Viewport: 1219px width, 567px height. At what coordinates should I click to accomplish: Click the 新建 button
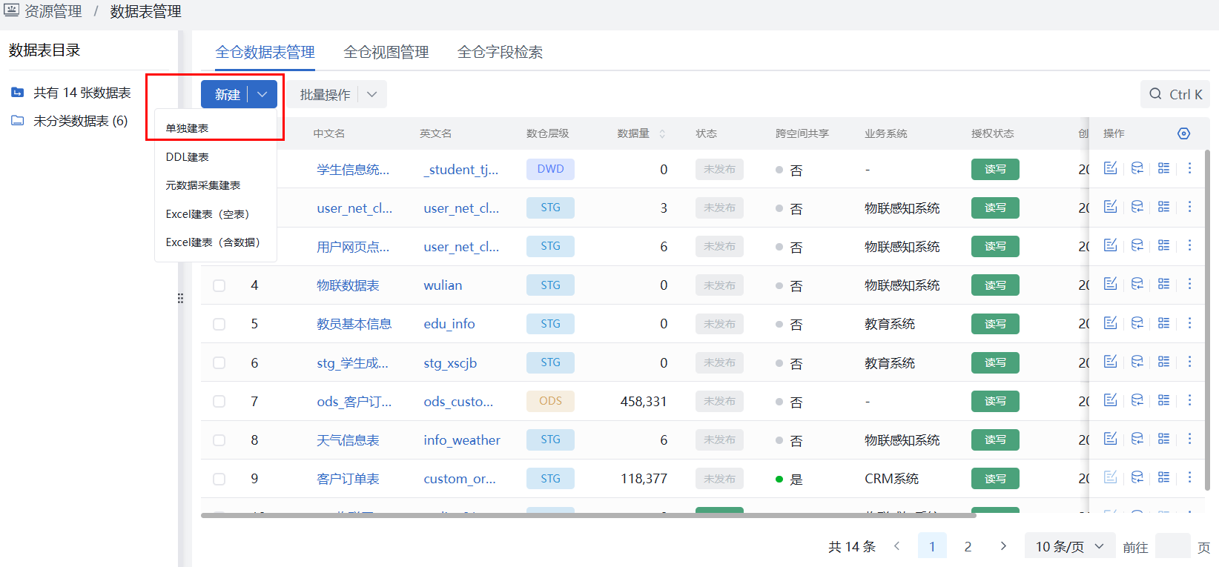227,94
